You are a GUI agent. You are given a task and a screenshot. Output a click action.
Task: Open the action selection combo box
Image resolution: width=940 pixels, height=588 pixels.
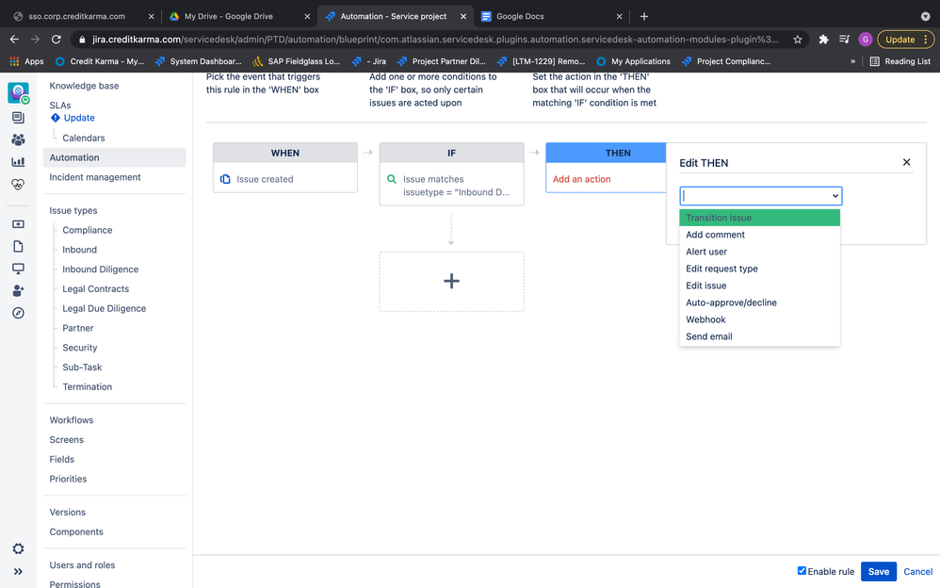761,196
